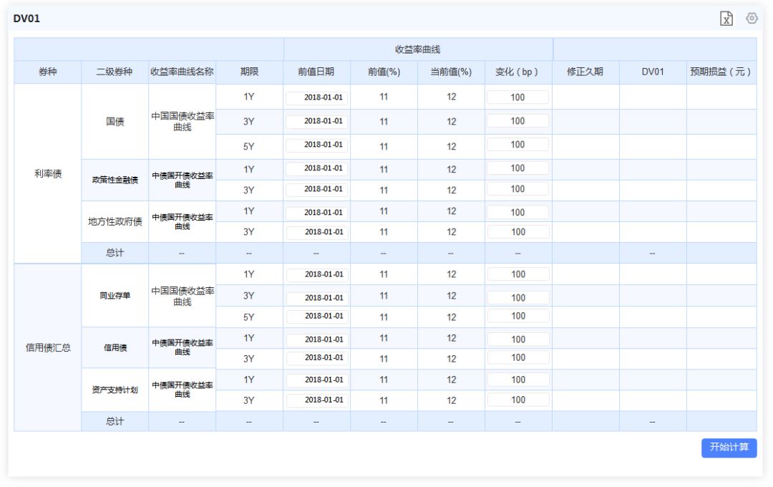
Task: Click the 收益率曲线名称 column header
Action: (x=182, y=72)
